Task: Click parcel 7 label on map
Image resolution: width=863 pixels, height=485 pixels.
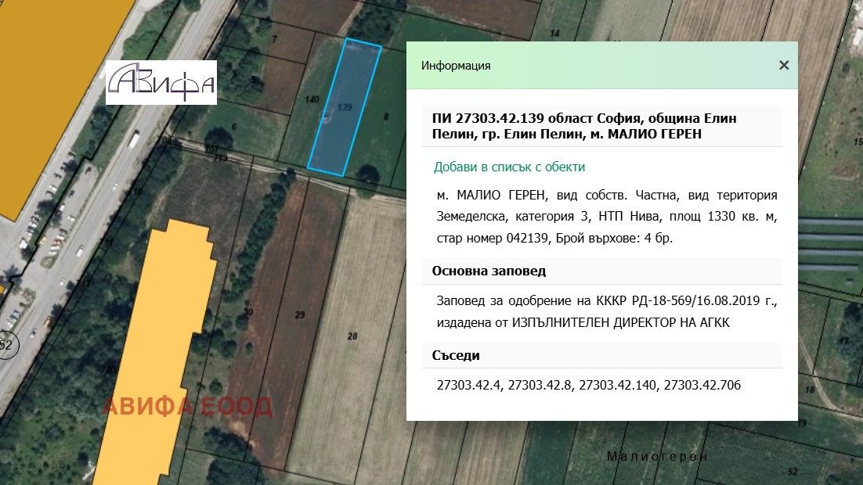Action: pos(275,39)
